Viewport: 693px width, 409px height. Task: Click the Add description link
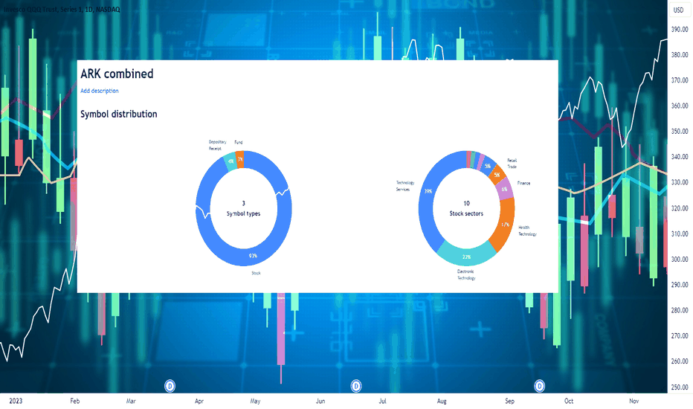(100, 91)
